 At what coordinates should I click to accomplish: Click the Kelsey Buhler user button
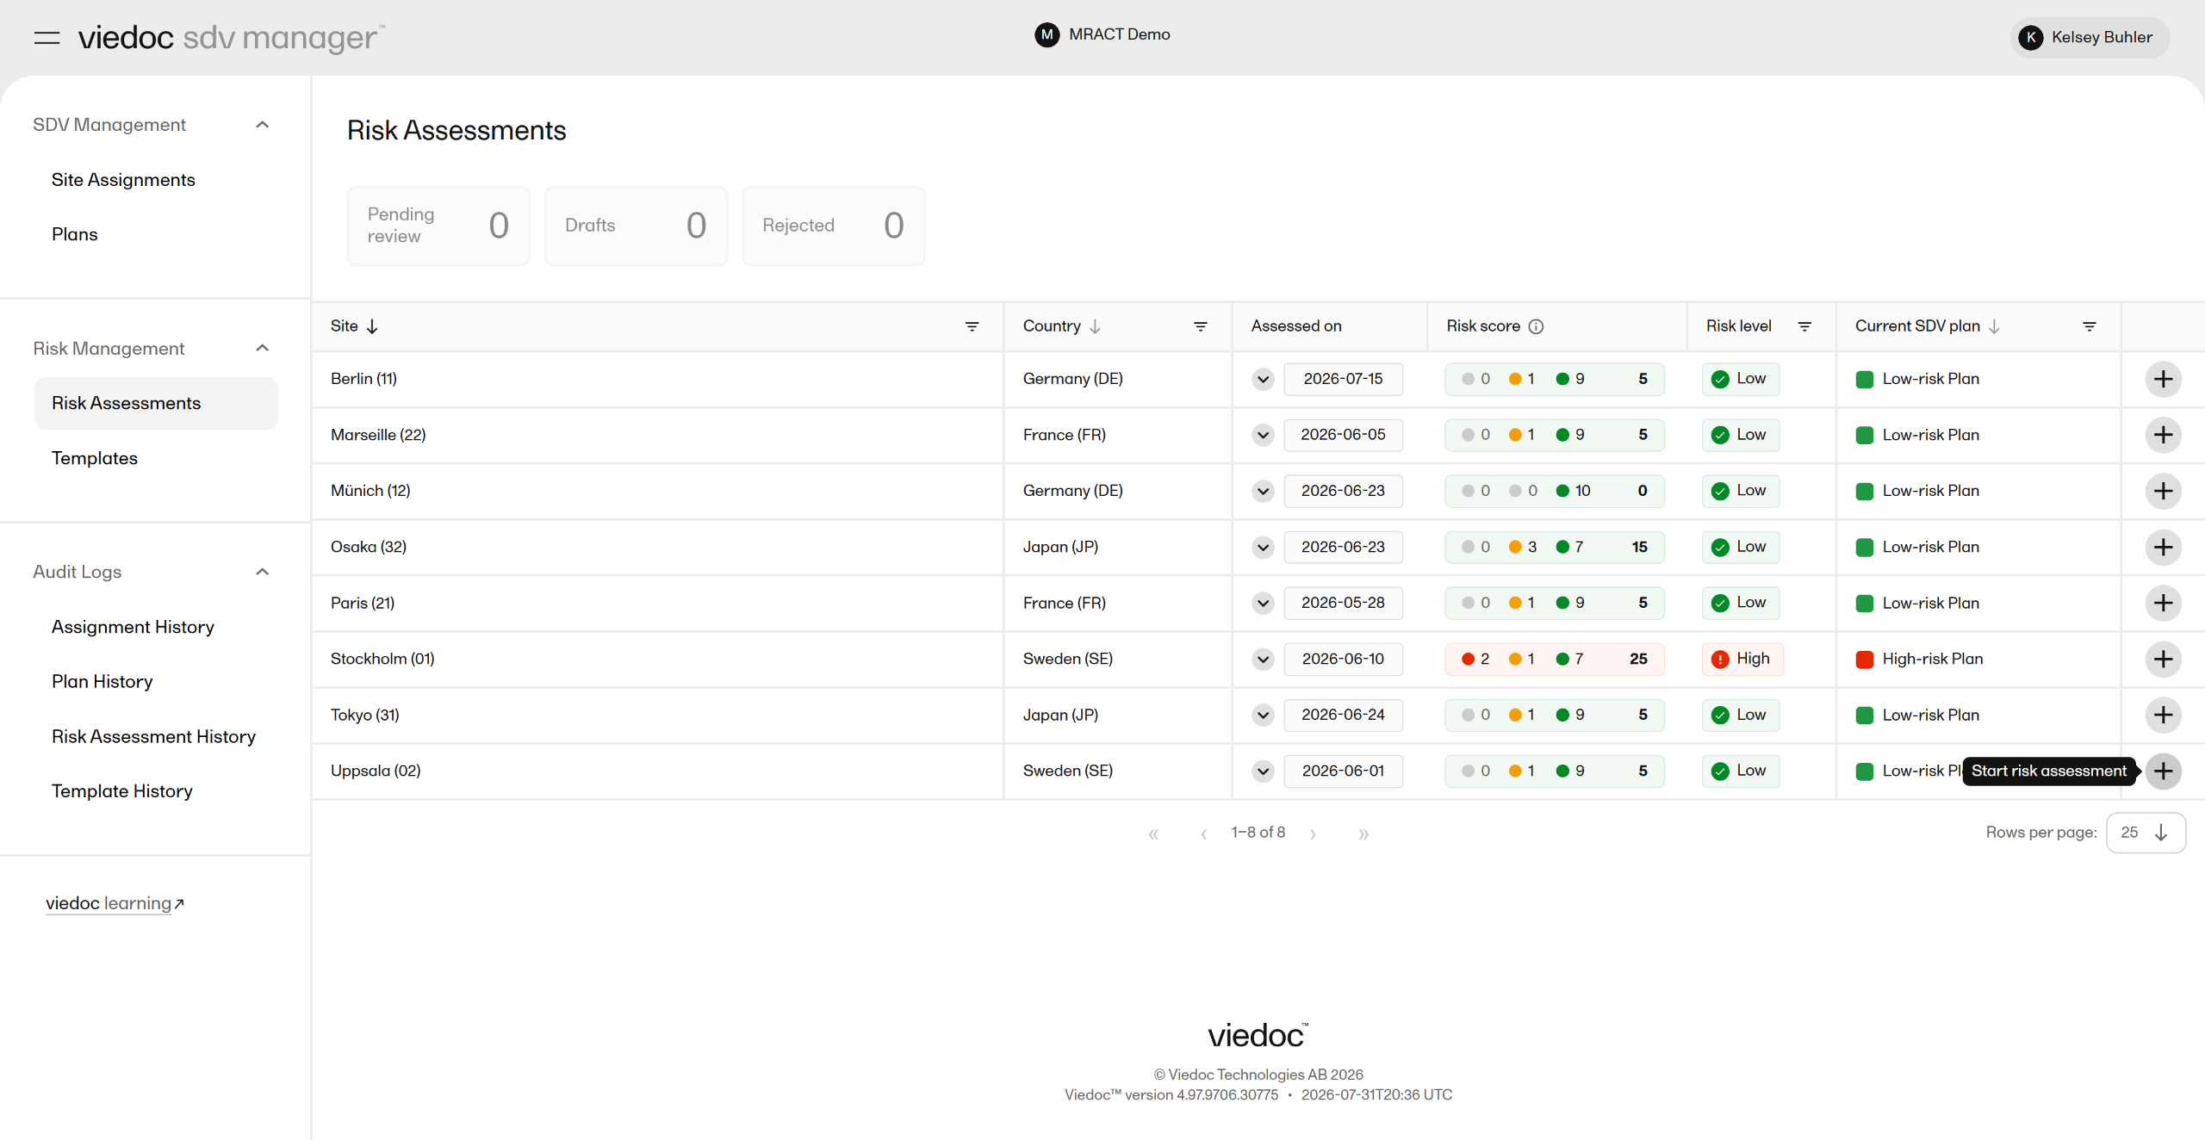[2090, 37]
